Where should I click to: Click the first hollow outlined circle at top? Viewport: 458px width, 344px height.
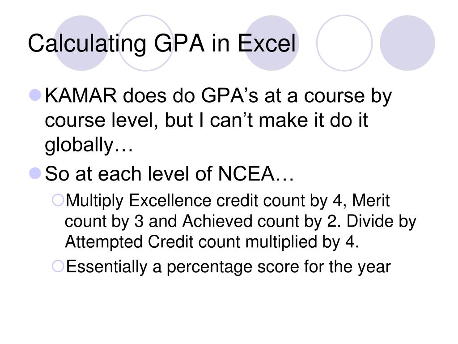coord(145,43)
